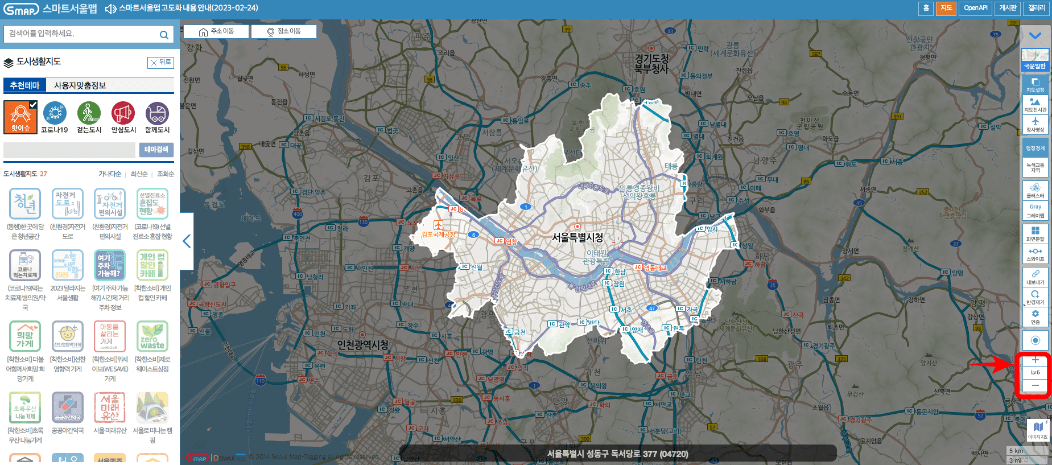Switch to the 추천테마 tab
Image resolution: width=1052 pixels, height=465 pixels.
[x=24, y=85]
